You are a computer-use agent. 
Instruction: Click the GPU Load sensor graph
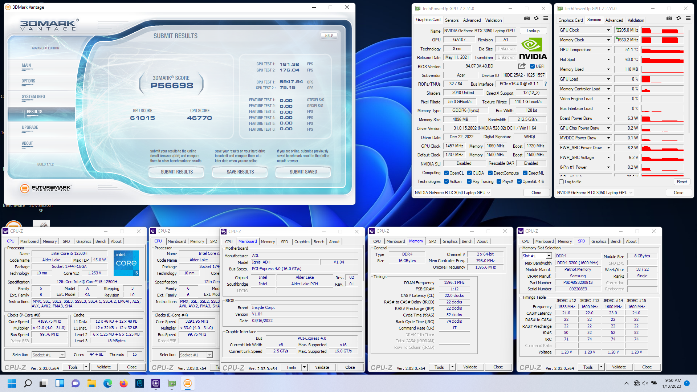tap(663, 79)
